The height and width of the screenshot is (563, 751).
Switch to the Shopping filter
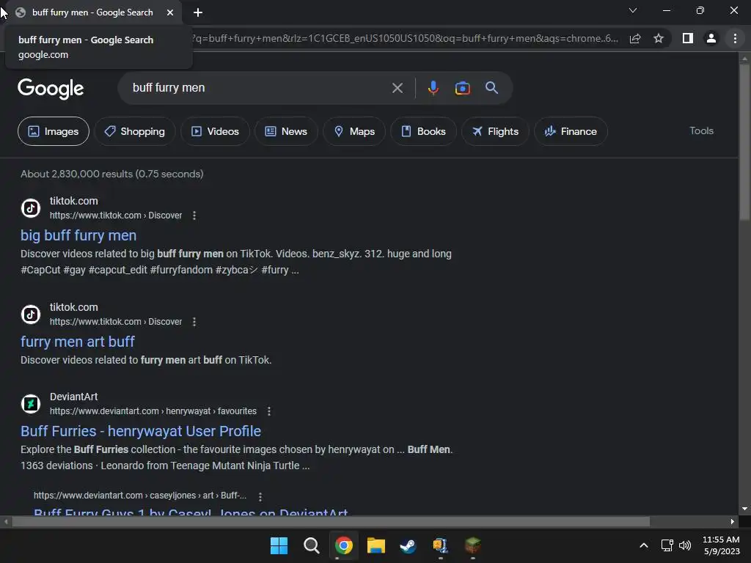point(135,131)
